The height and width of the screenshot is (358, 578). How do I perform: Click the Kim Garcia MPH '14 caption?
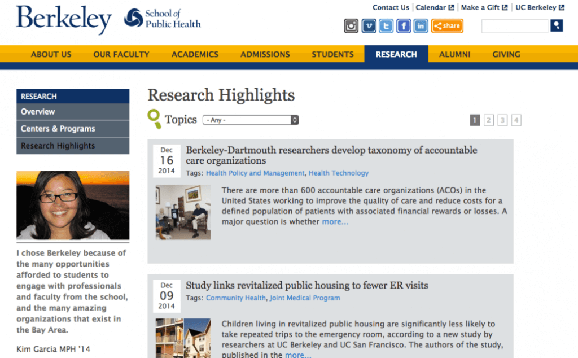[54, 349]
